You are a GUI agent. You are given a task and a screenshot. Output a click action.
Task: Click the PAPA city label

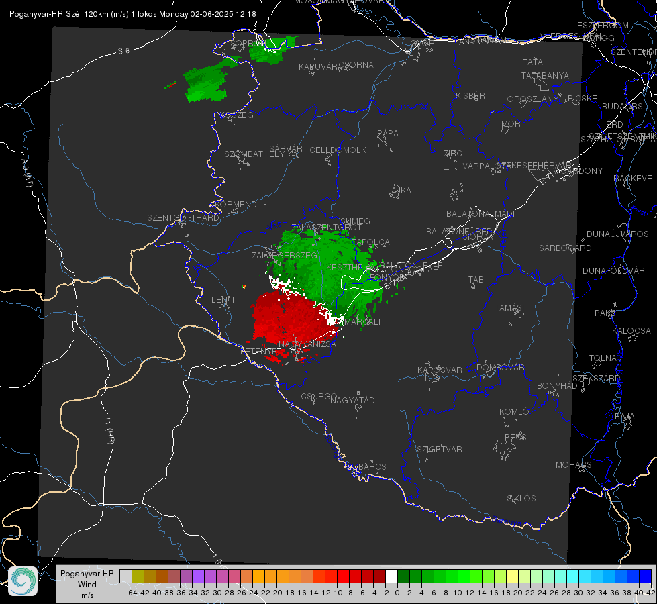click(388, 134)
